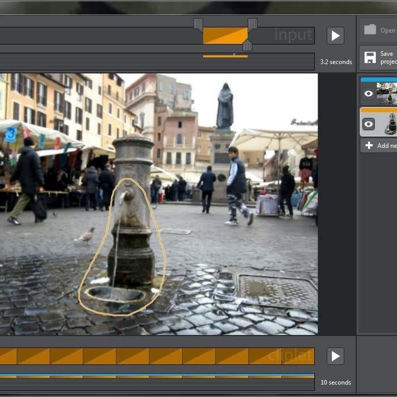Click the bottom handle under the input orange segment

pos(247,45)
